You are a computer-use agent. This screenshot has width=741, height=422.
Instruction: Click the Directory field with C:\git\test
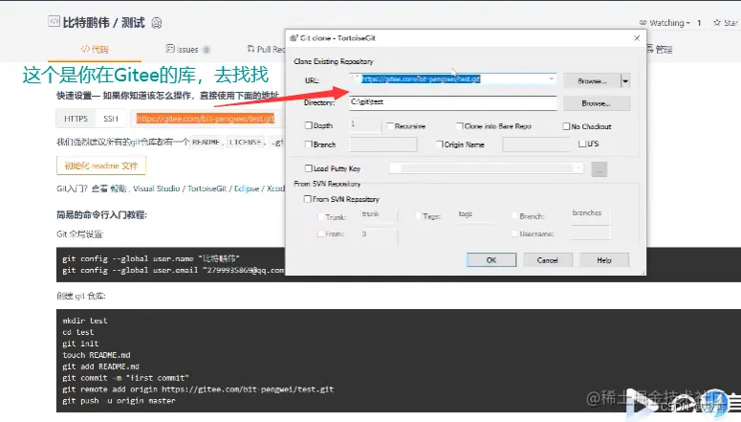[x=453, y=102]
